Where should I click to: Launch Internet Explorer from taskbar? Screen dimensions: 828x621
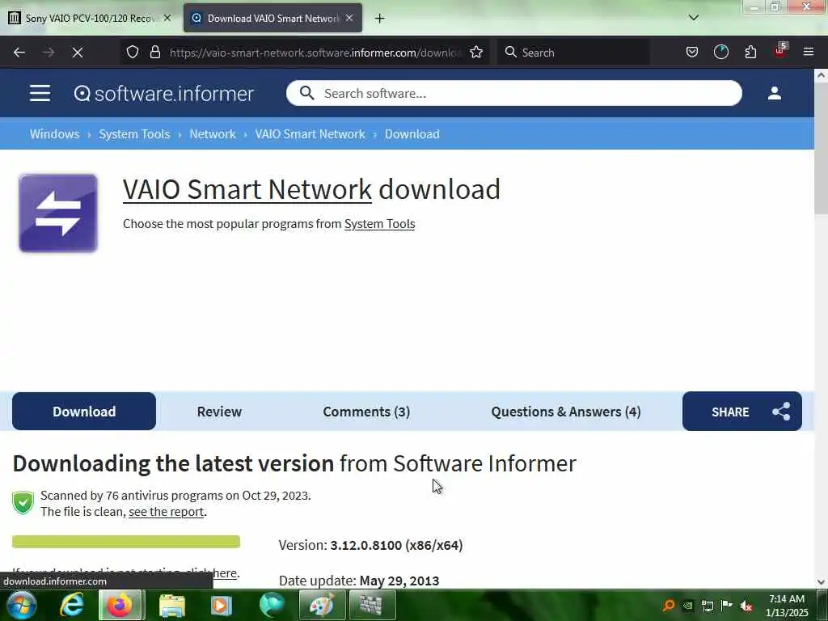tap(71, 605)
